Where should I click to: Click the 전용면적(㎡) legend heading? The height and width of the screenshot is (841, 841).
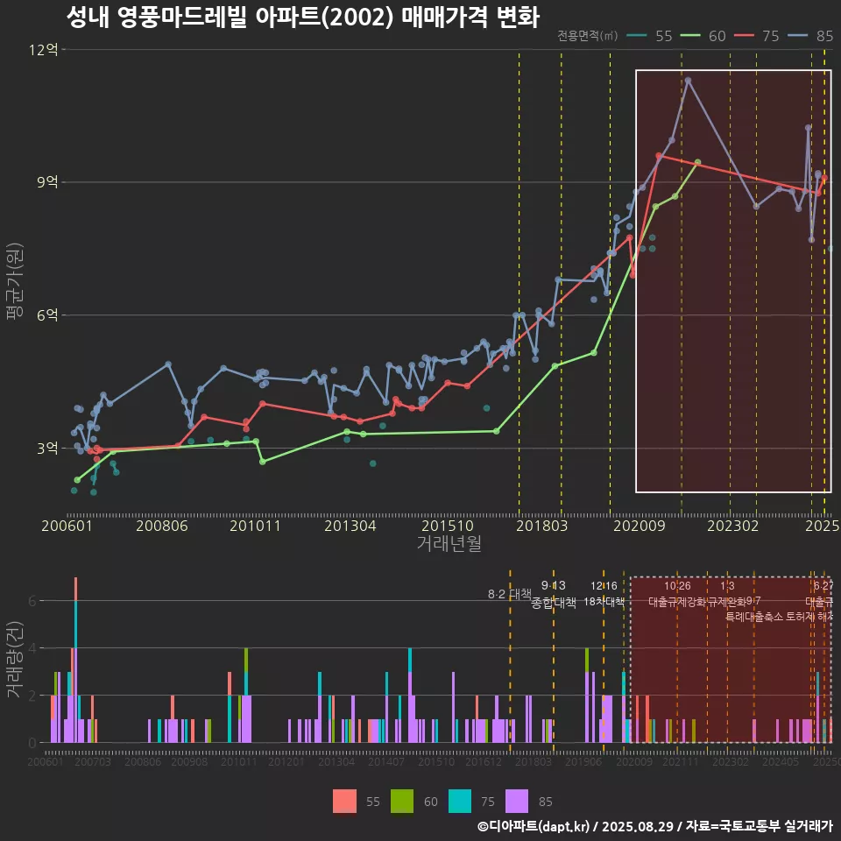[x=587, y=36]
